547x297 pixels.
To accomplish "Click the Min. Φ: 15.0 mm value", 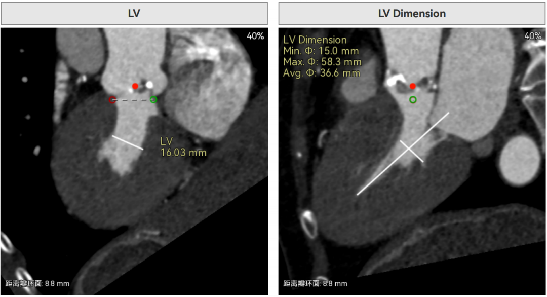I will point(321,51).
